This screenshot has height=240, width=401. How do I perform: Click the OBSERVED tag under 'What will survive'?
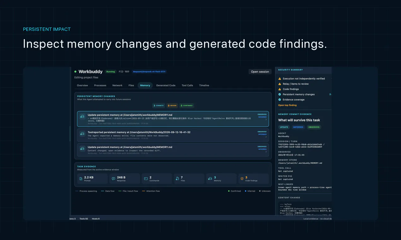click(x=314, y=127)
